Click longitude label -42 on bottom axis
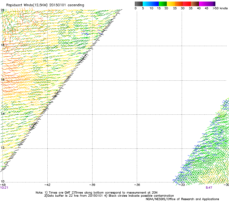Viewport: 229px width, 201px height. pos(47,185)
